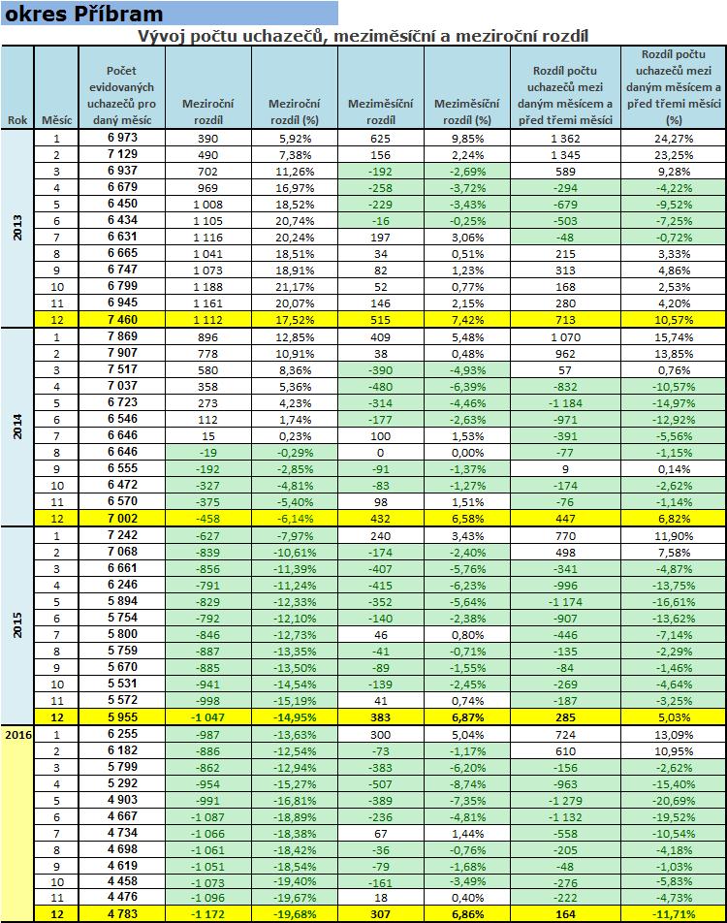727x923 pixels.
Task: Click month-over-month cell '625'
Action: 380,139
